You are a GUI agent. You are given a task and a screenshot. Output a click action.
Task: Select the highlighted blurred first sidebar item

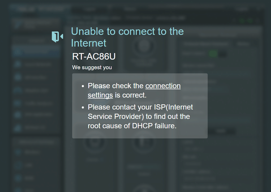pos(36,52)
